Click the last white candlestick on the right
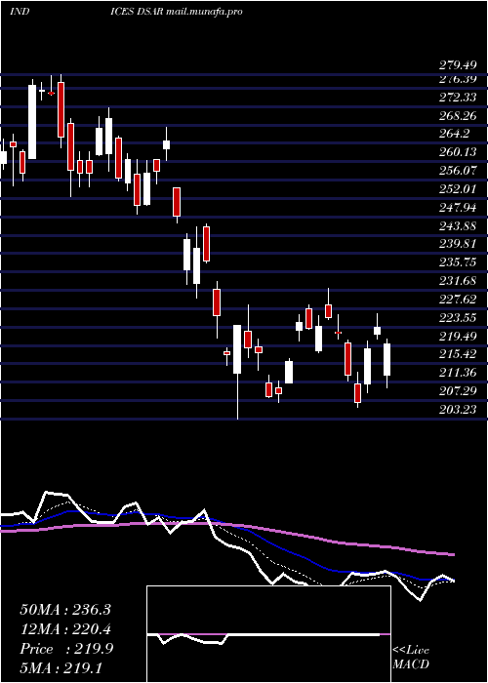Image resolution: width=488 pixels, height=683 pixels. click(386, 359)
